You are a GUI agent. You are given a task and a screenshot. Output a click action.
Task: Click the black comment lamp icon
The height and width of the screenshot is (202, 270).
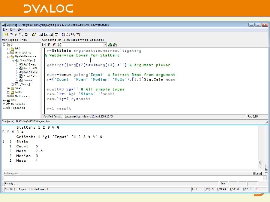click(x=49, y=45)
